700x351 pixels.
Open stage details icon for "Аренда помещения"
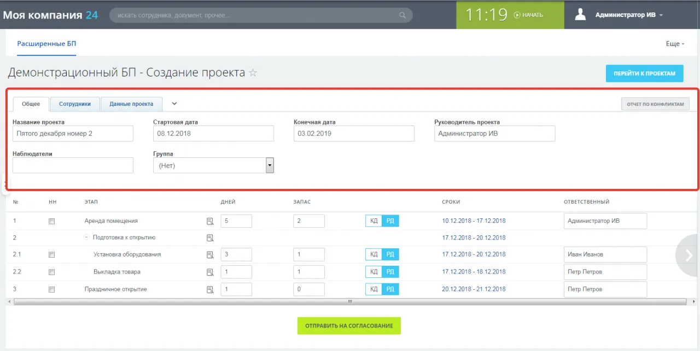(210, 221)
